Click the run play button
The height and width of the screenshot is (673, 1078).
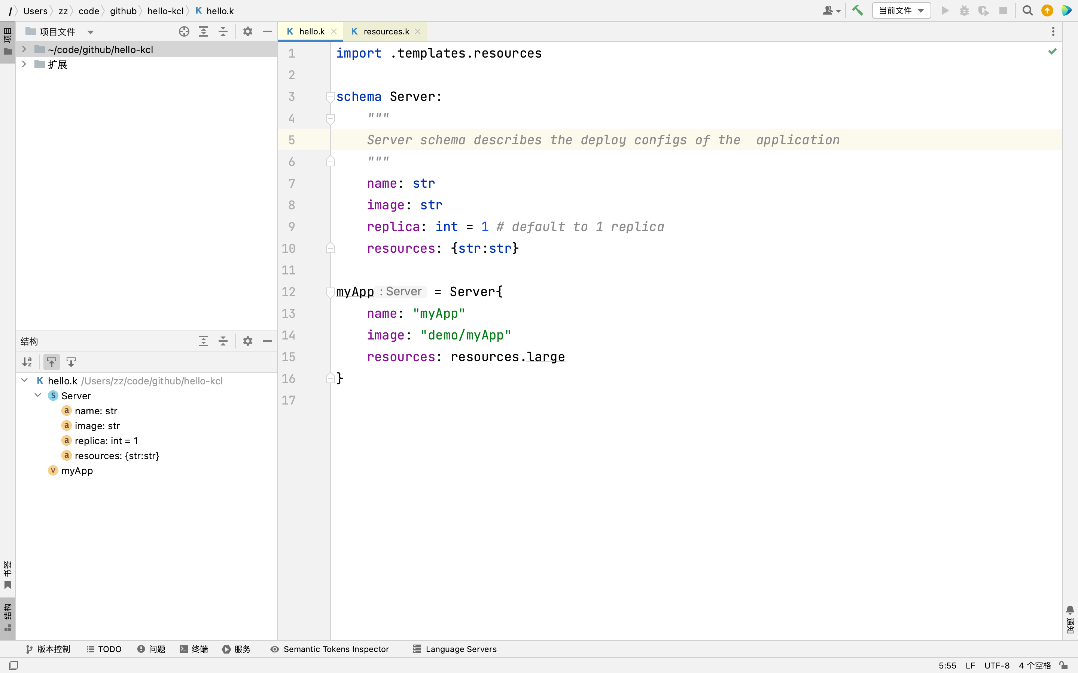[945, 10]
